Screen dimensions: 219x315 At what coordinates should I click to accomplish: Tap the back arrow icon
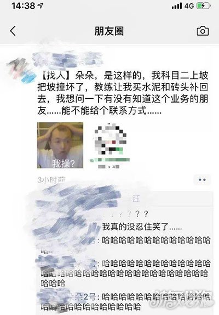pos(13,31)
